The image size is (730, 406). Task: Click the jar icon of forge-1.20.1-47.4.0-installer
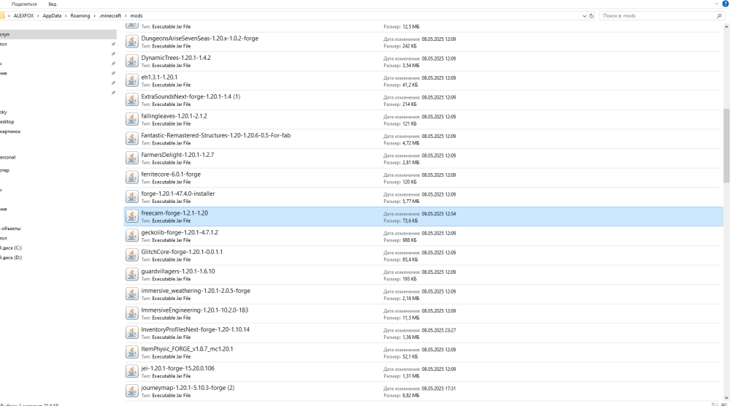(x=131, y=197)
